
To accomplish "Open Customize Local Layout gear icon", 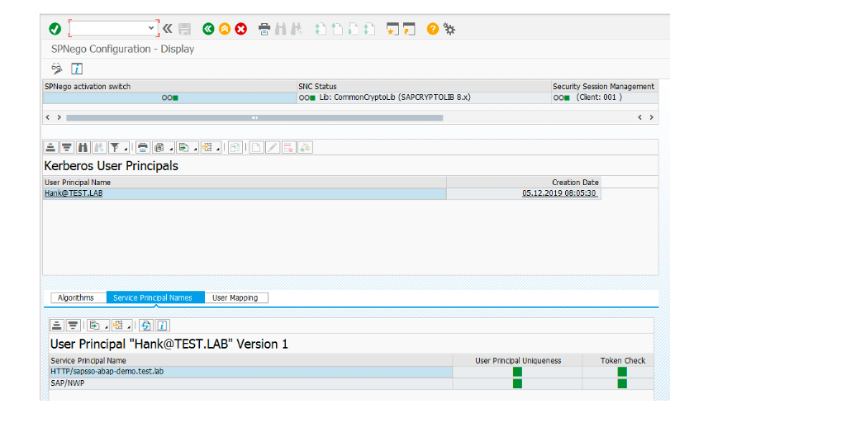I will [x=449, y=29].
